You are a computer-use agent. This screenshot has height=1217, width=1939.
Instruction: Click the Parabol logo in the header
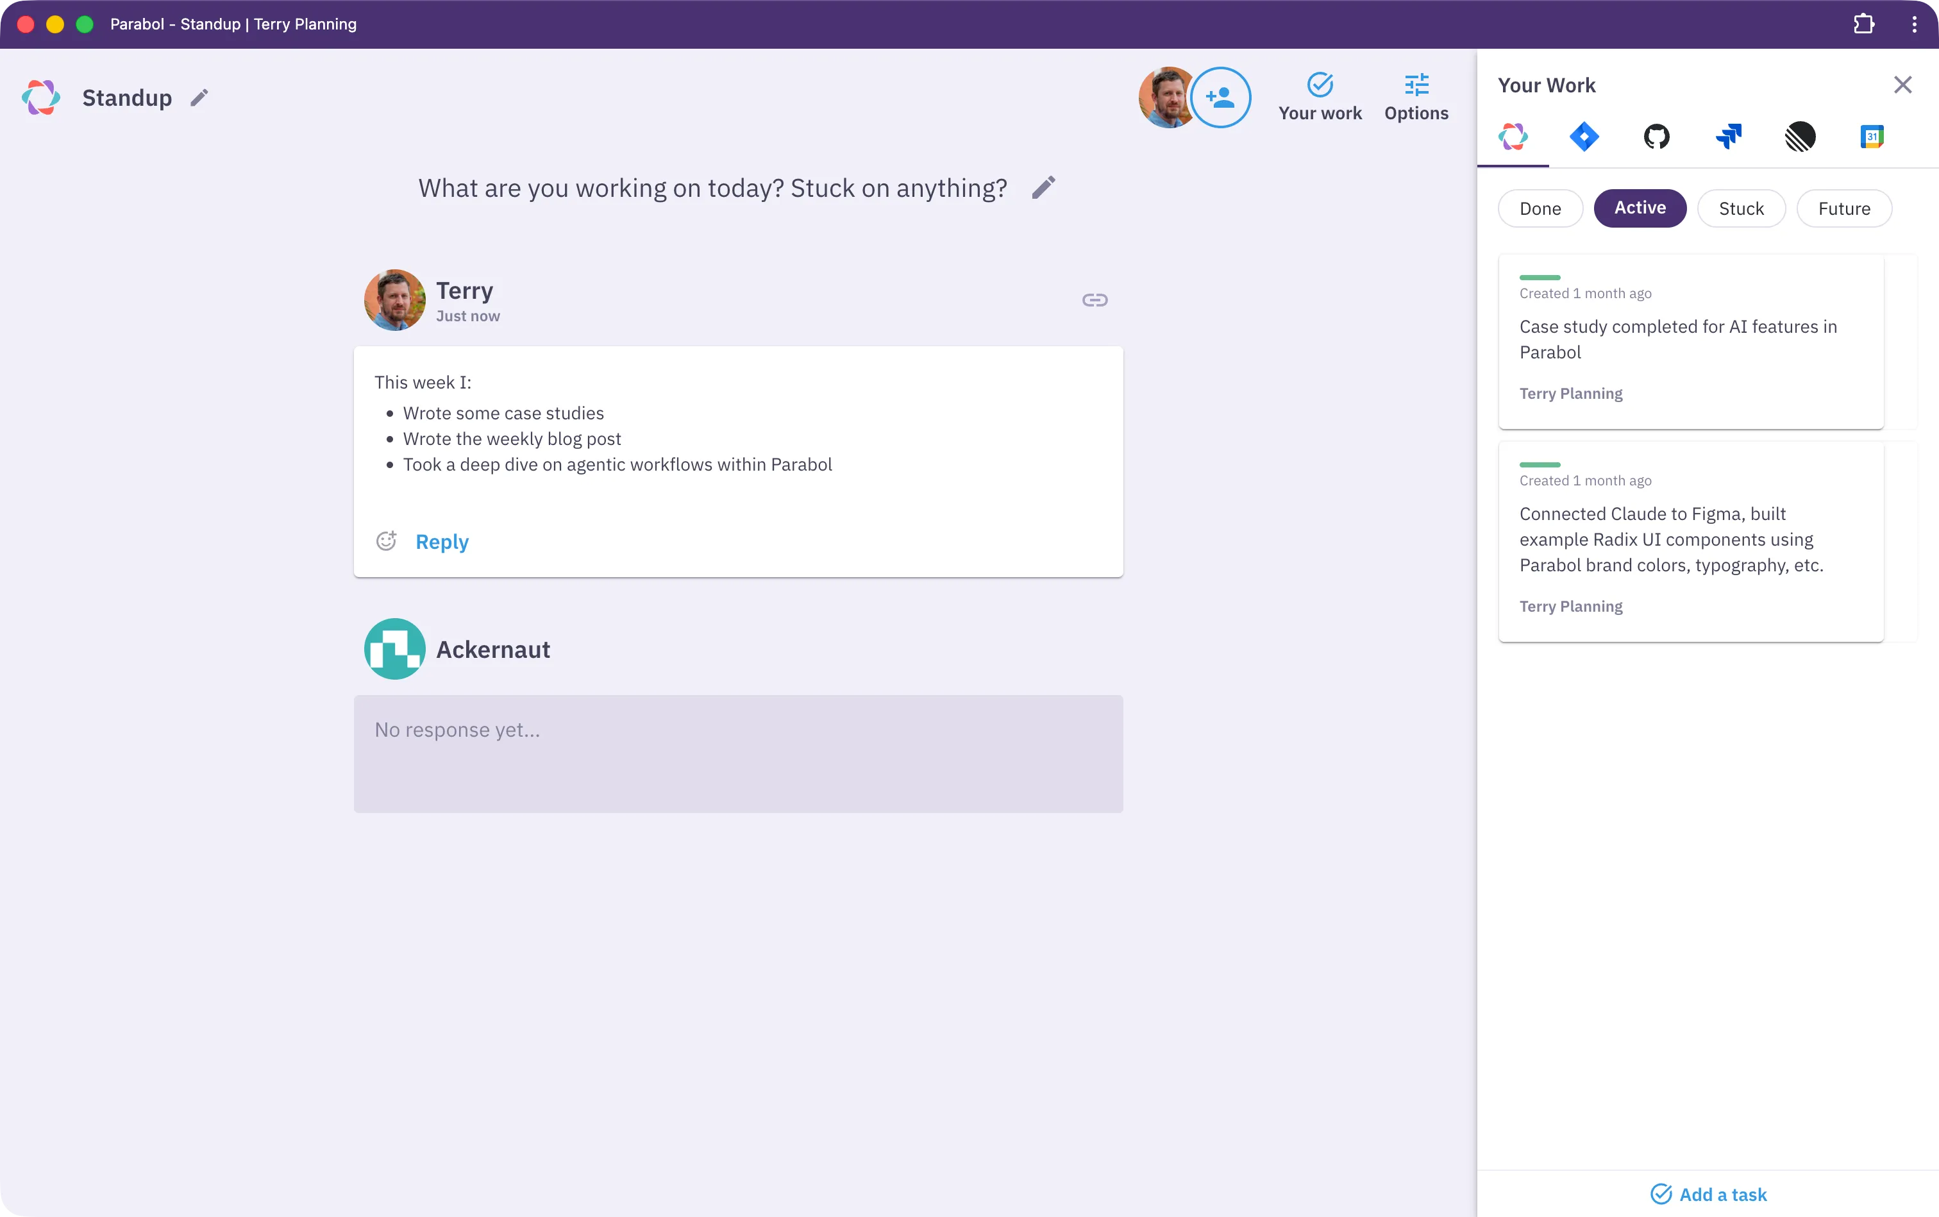(x=41, y=97)
